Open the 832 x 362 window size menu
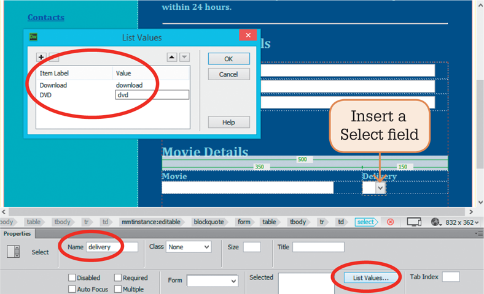 point(462,222)
